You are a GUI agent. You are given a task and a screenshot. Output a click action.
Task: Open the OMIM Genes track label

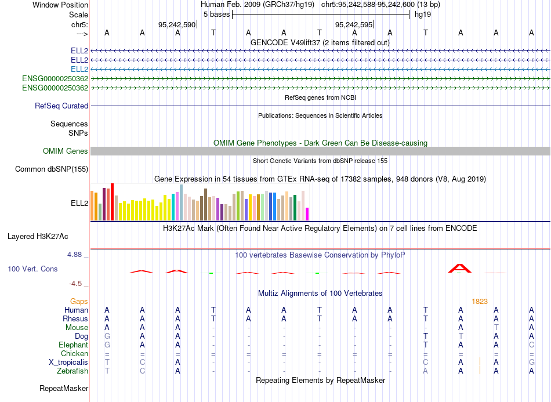[65, 151]
